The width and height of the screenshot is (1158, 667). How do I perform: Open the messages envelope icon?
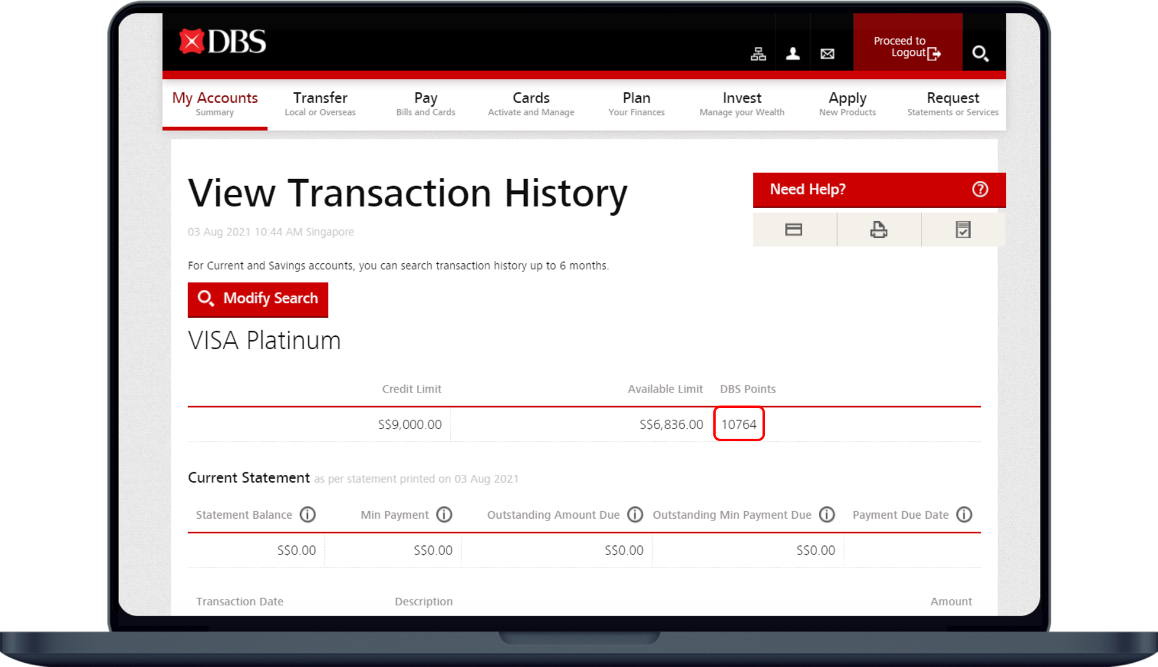[827, 54]
